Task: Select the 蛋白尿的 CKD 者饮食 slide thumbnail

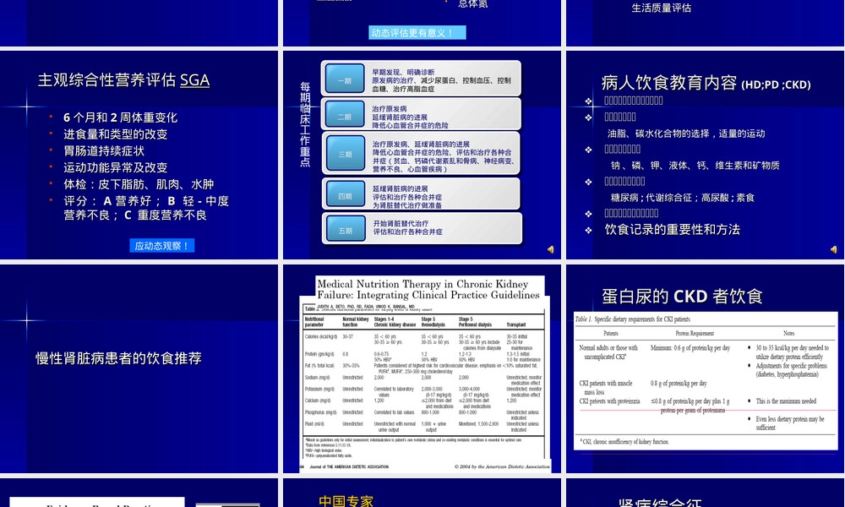Action: [706, 368]
